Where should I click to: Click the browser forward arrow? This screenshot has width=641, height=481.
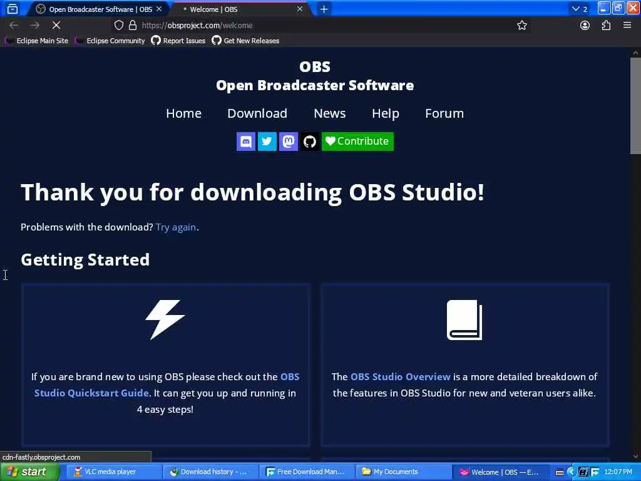35,25
